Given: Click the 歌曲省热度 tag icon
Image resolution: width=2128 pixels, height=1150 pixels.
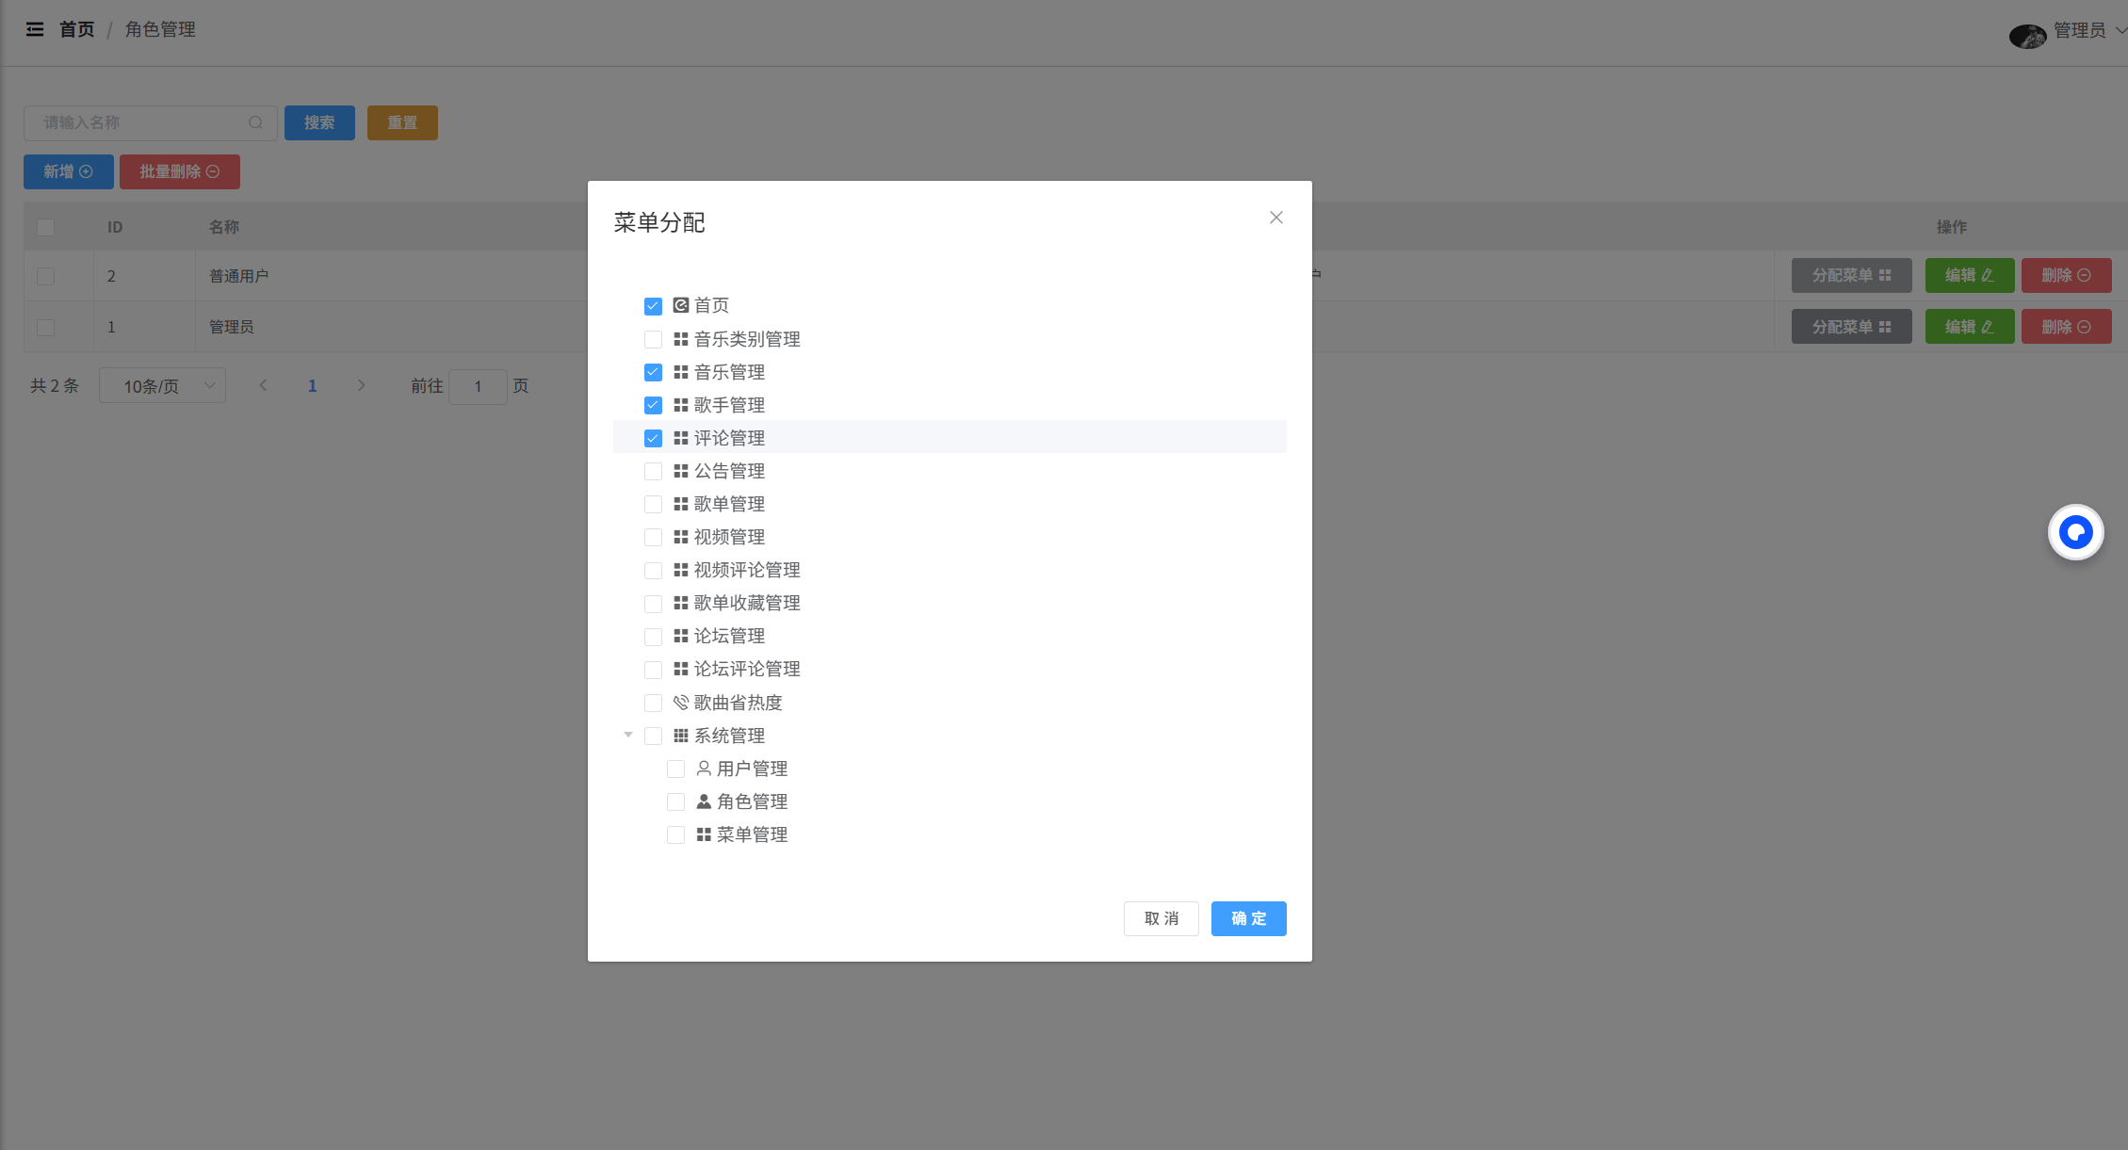Looking at the screenshot, I should pyautogui.click(x=681, y=703).
